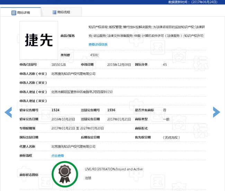Screen dimensions: 225x191
Task: Select the registration announcement issue 1536
Action: click(111, 110)
